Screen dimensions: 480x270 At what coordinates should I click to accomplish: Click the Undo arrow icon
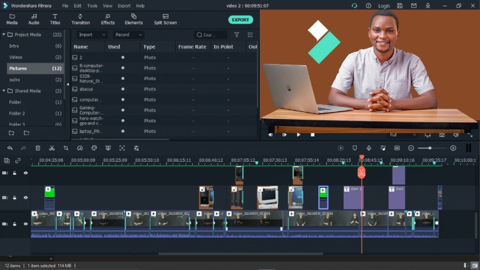10,148
